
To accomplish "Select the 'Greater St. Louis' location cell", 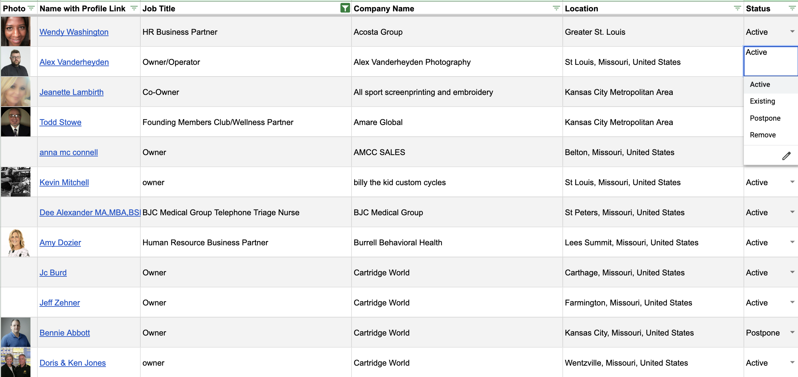I will click(653, 32).
